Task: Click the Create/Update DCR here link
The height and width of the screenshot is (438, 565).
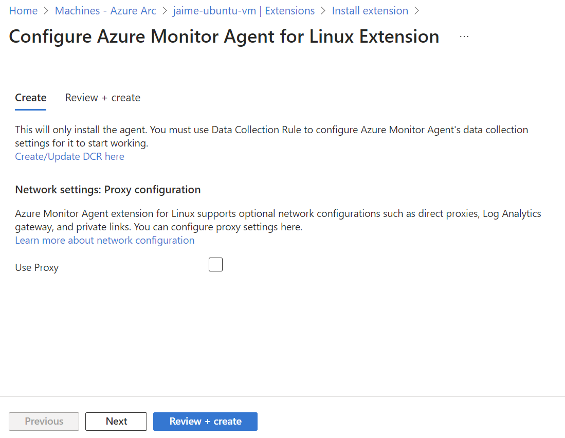Action: point(69,156)
